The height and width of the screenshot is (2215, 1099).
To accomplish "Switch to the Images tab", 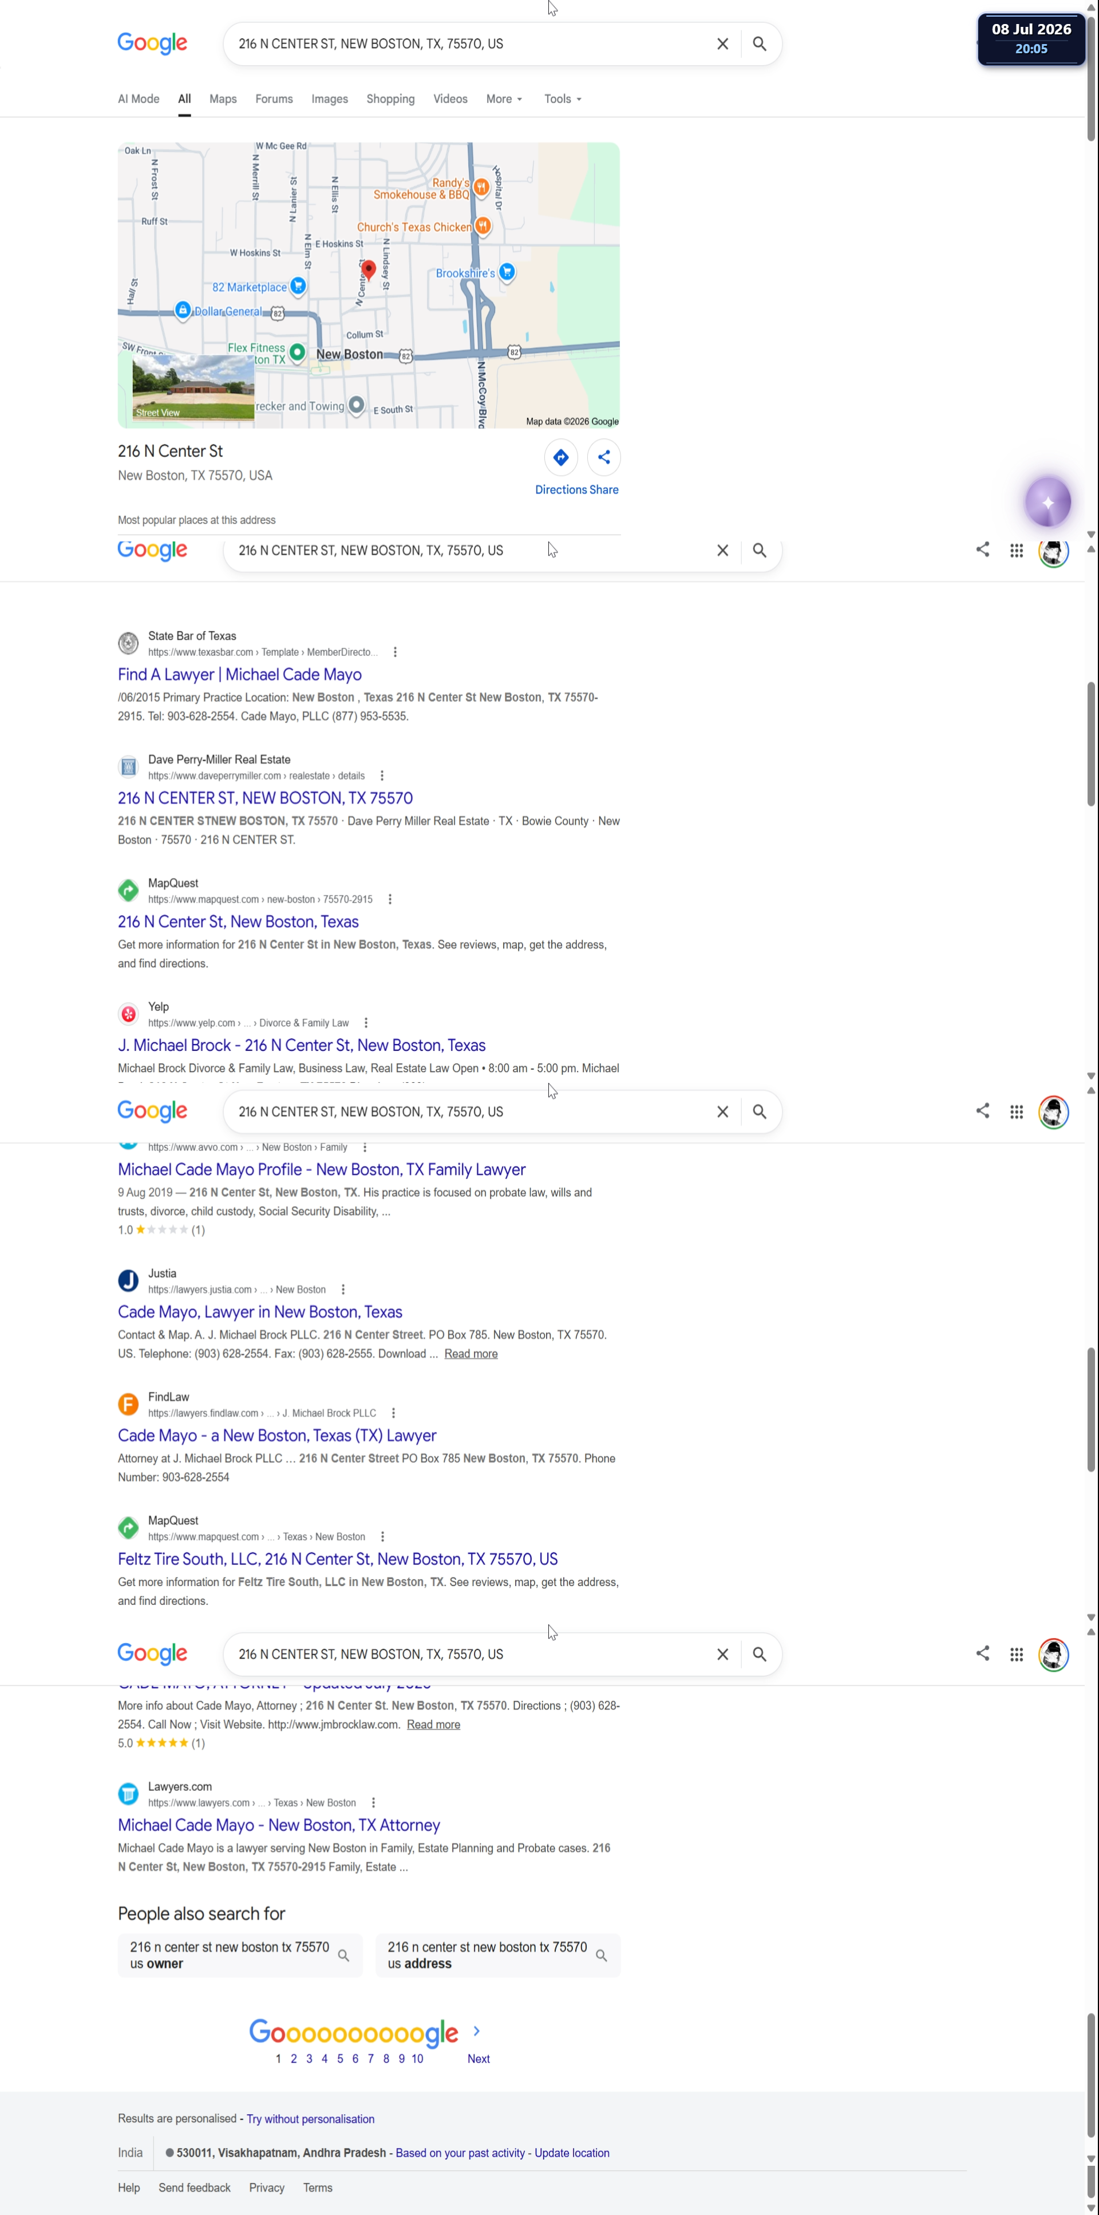I will (329, 99).
